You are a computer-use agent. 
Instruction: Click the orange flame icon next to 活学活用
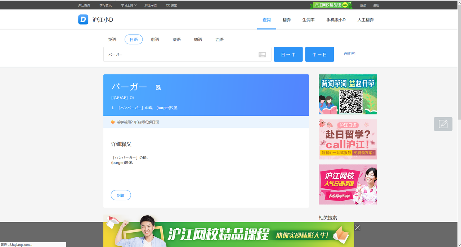(113, 122)
